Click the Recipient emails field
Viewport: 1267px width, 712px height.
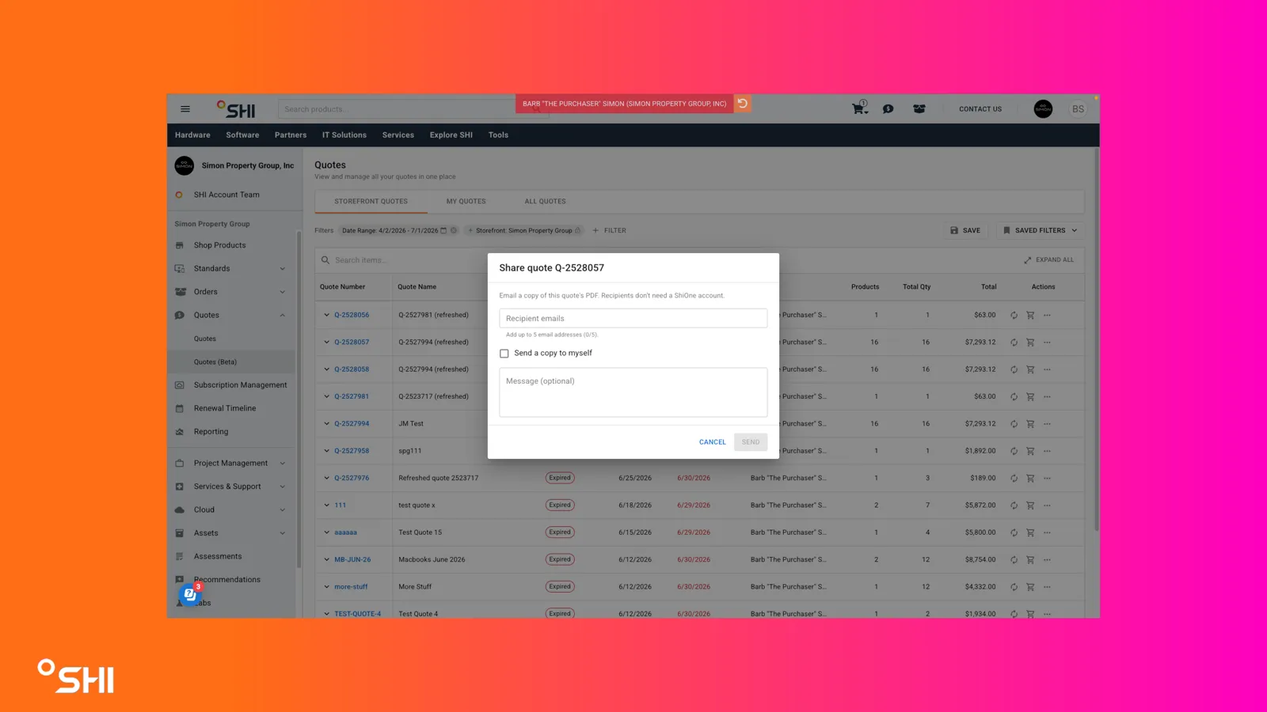point(633,318)
